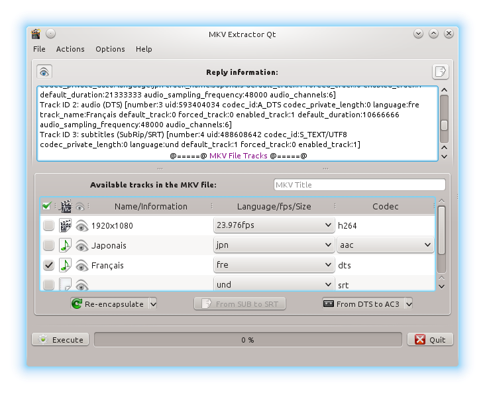
Task: Open the Help menu
Action: click(144, 49)
